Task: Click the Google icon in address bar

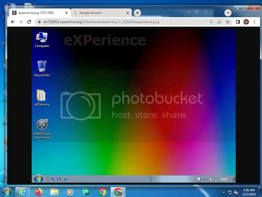Action: tap(211, 22)
